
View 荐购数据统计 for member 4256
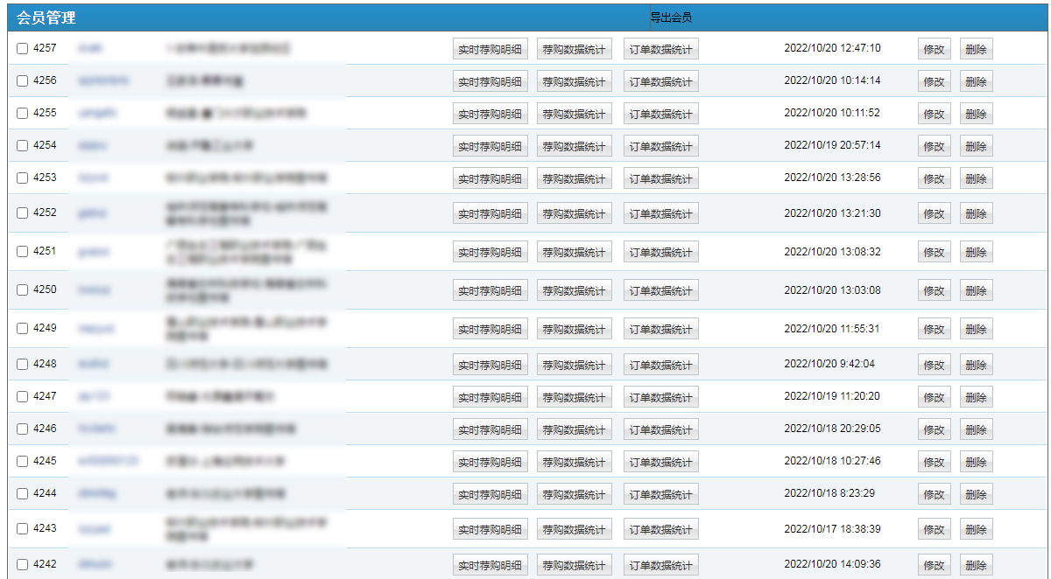click(x=574, y=82)
